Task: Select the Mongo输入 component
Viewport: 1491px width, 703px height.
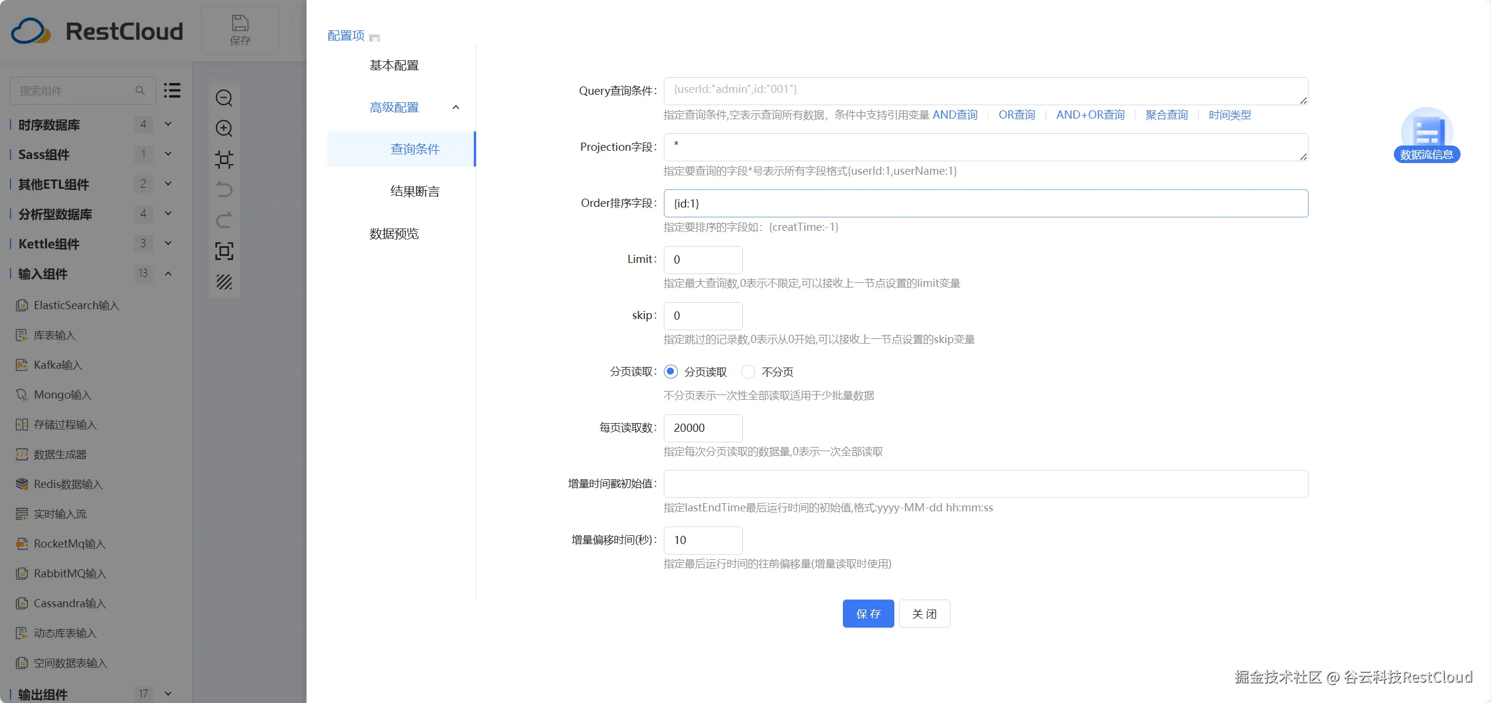Action: [x=53, y=394]
